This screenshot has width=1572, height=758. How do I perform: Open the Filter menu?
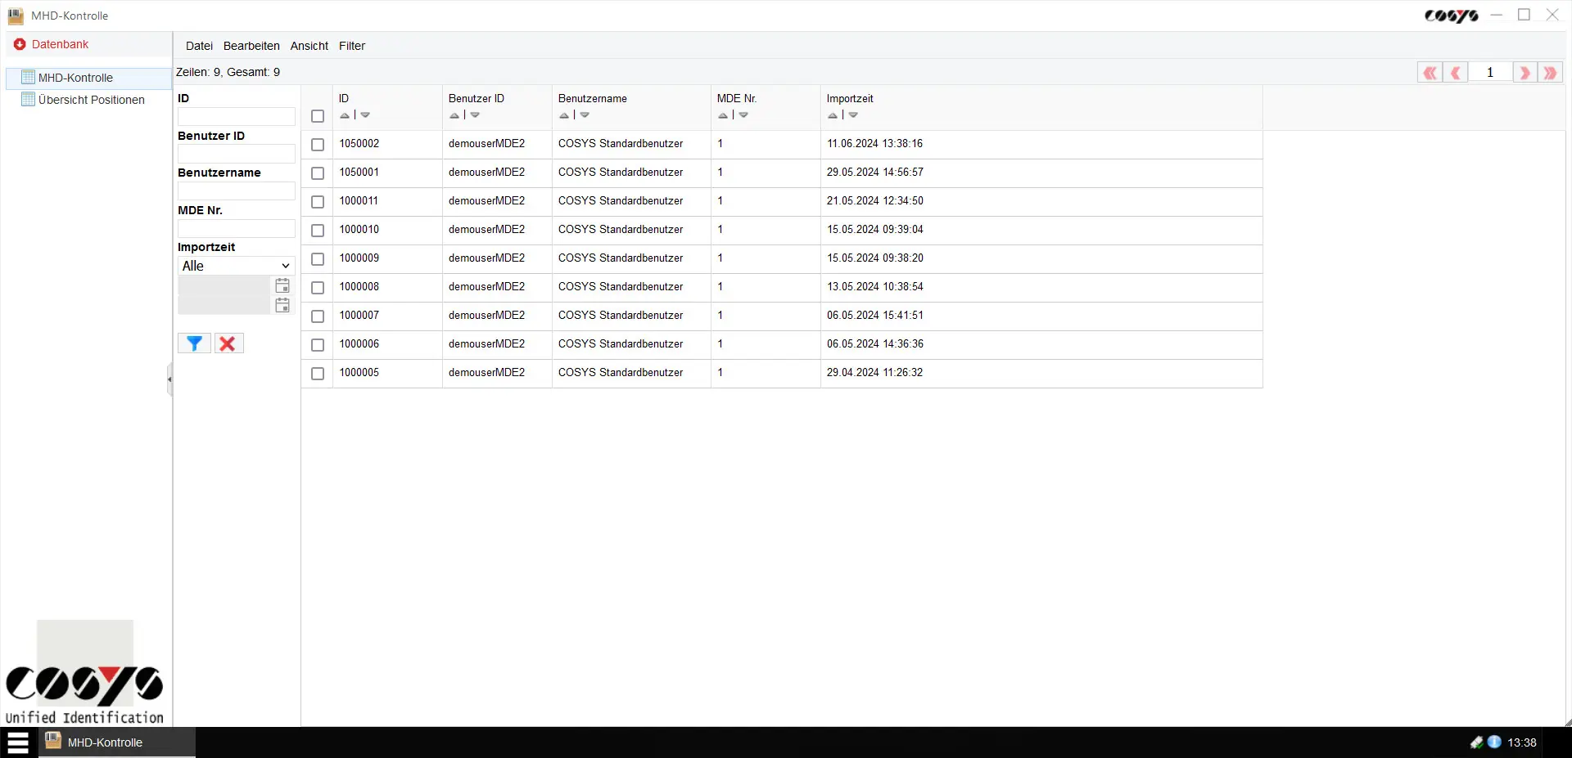[x=352, y=46]
